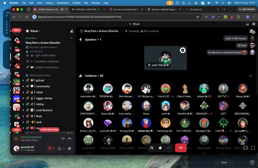Open Chrome tab search dropdown
This screenshot has width=258, height=168.
pos(29,10)
